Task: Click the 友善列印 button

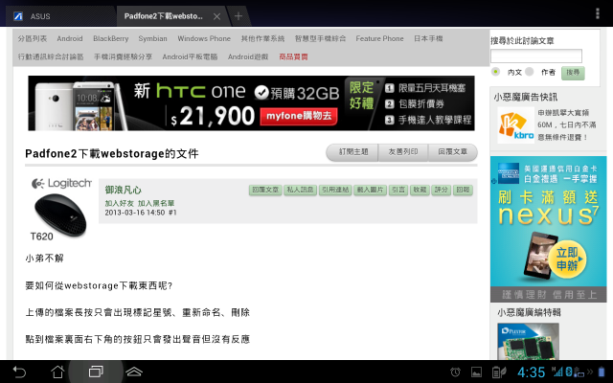Action: pos(403,152)
